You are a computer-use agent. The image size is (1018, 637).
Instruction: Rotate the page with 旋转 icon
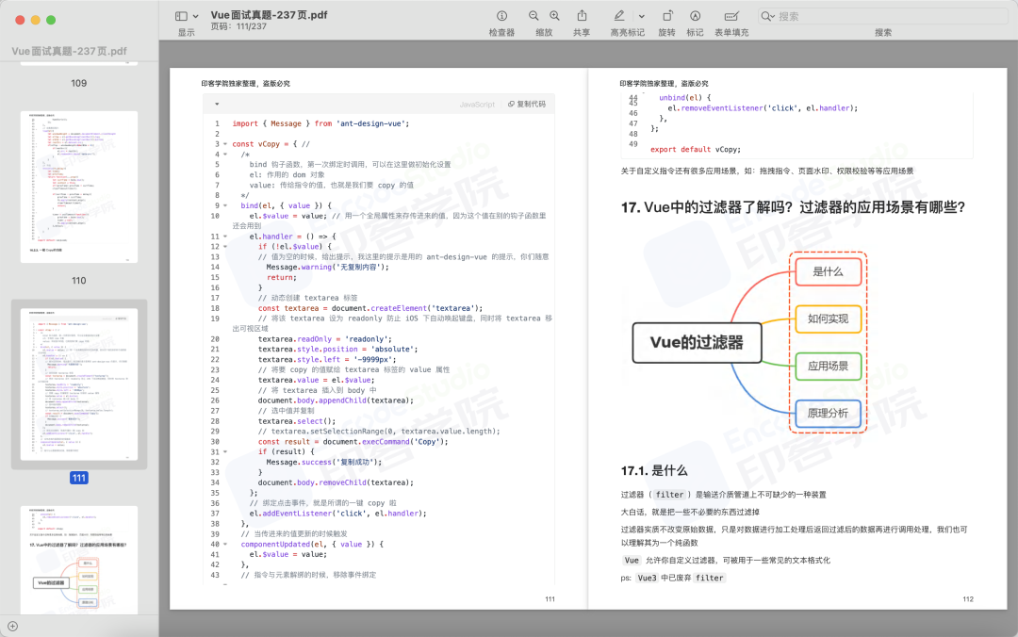coord(666,16)
